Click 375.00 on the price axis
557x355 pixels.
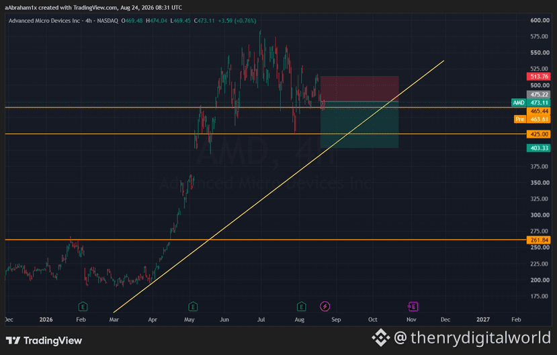pyautogui.click(x=540, y=166)
